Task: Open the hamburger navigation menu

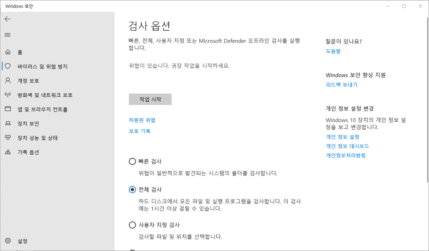Action: click(x=8, y=35)
